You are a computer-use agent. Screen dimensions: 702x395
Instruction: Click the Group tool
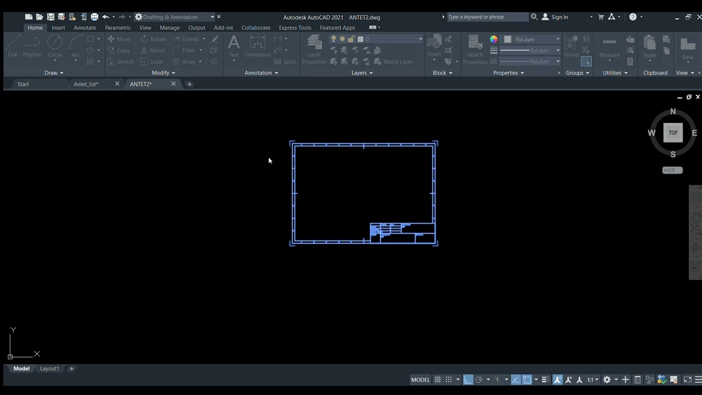pos(571,46)
